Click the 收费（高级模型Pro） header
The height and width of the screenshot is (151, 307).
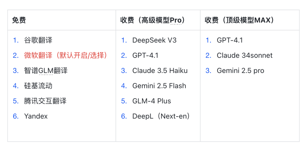(153, 20)
